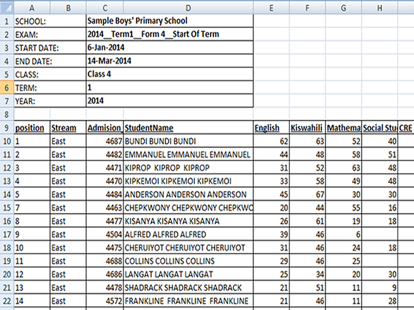
Task: Select the empty Social Studies cell for ALFRED
Action: tap(380, 234)
